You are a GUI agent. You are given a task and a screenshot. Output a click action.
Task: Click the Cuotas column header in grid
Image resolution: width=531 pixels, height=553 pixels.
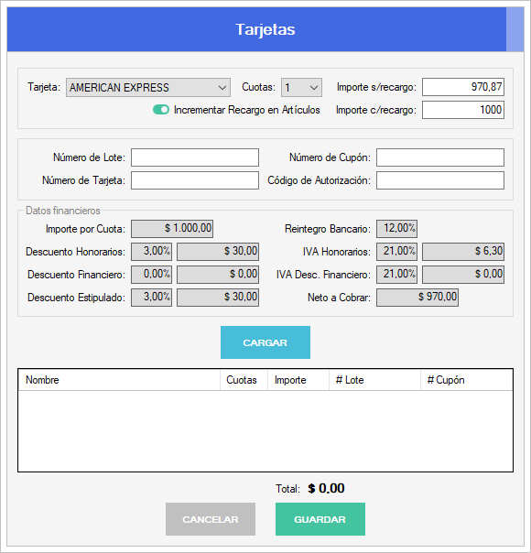pos(244,380)
